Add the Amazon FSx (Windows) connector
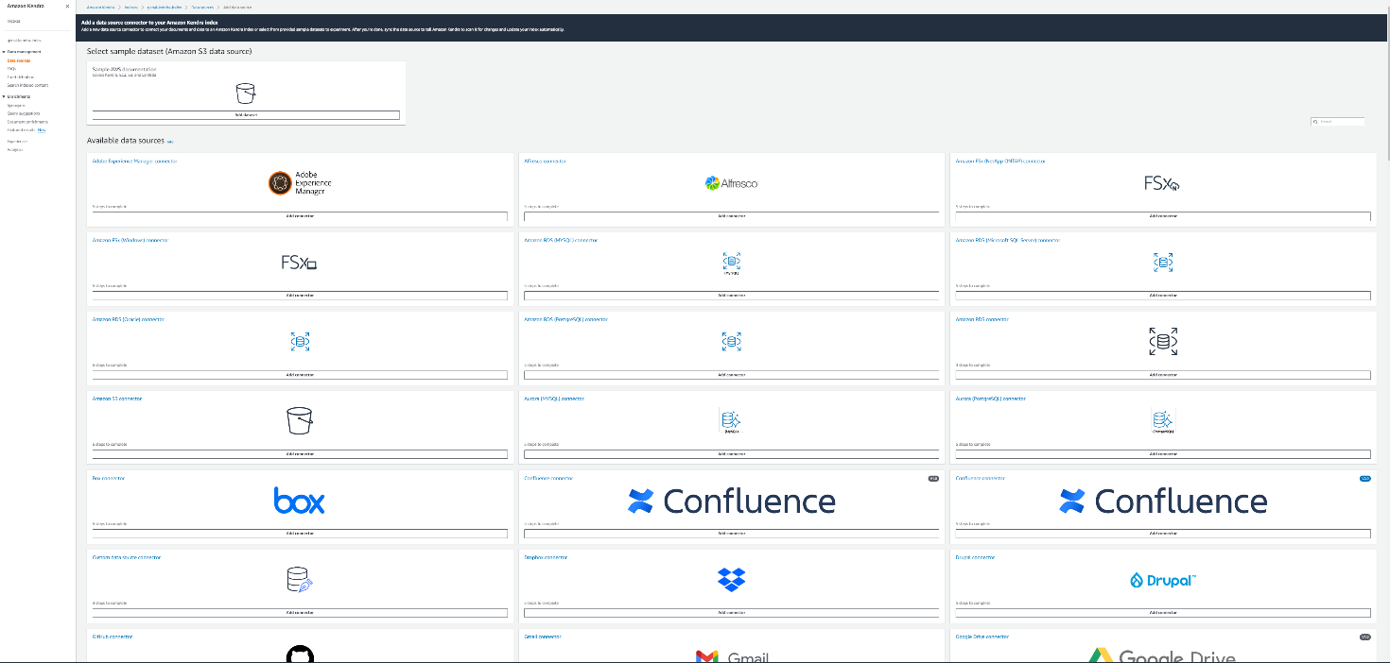1390x663 pixels. [x=300, y=295]
